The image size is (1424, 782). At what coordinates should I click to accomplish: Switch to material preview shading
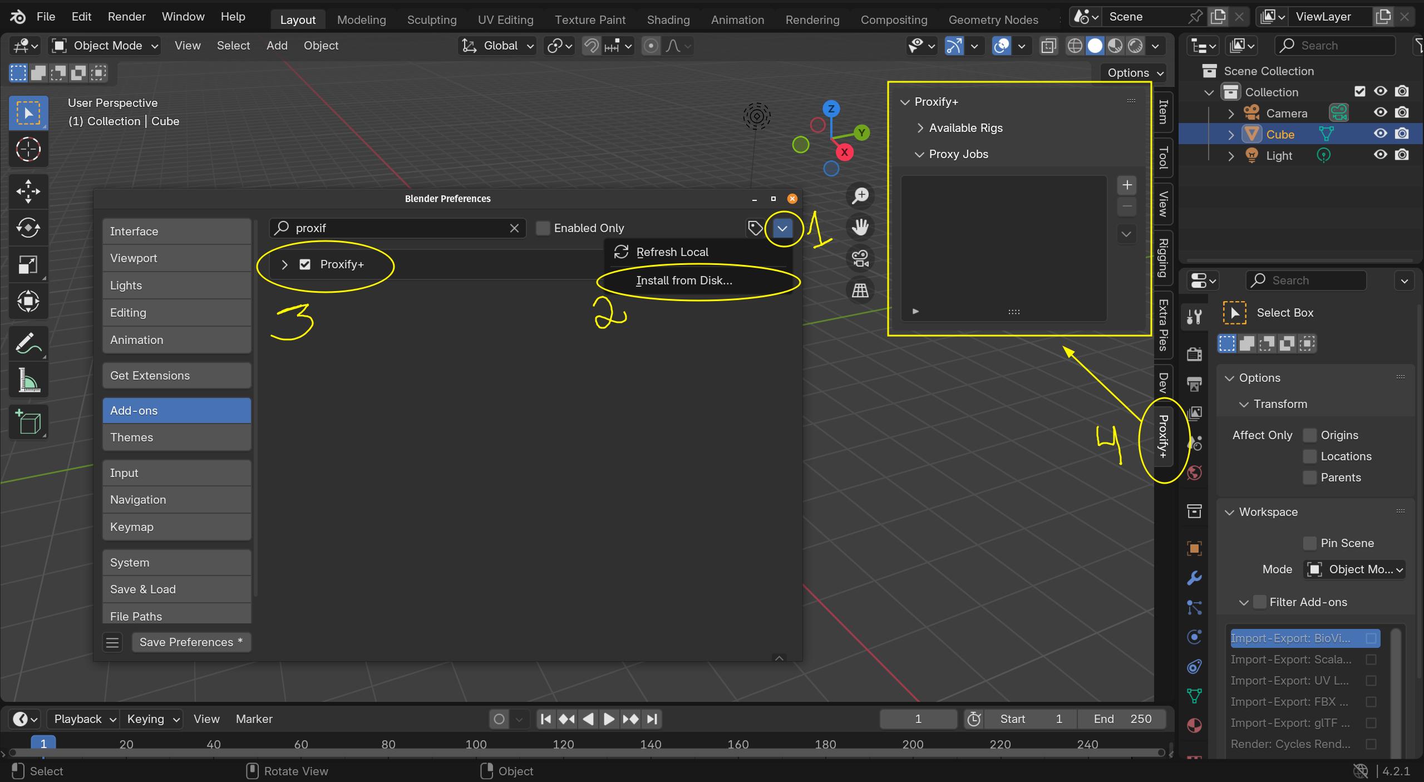click(1115, 46)
